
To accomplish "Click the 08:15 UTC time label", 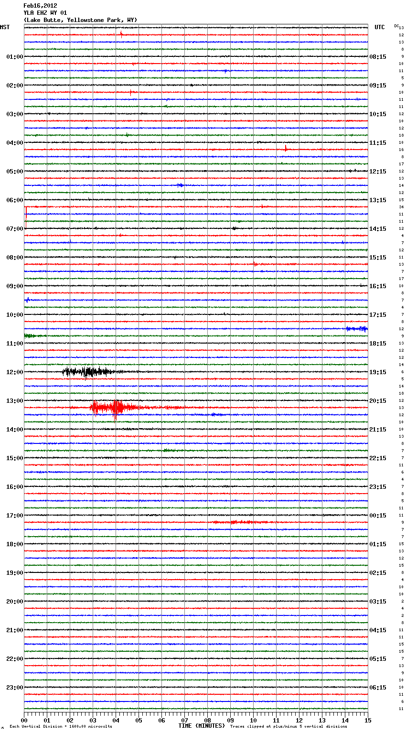I will (x=378, y=57).
